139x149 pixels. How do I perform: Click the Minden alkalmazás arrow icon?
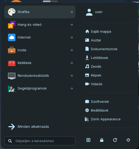[x=12, y=127]
